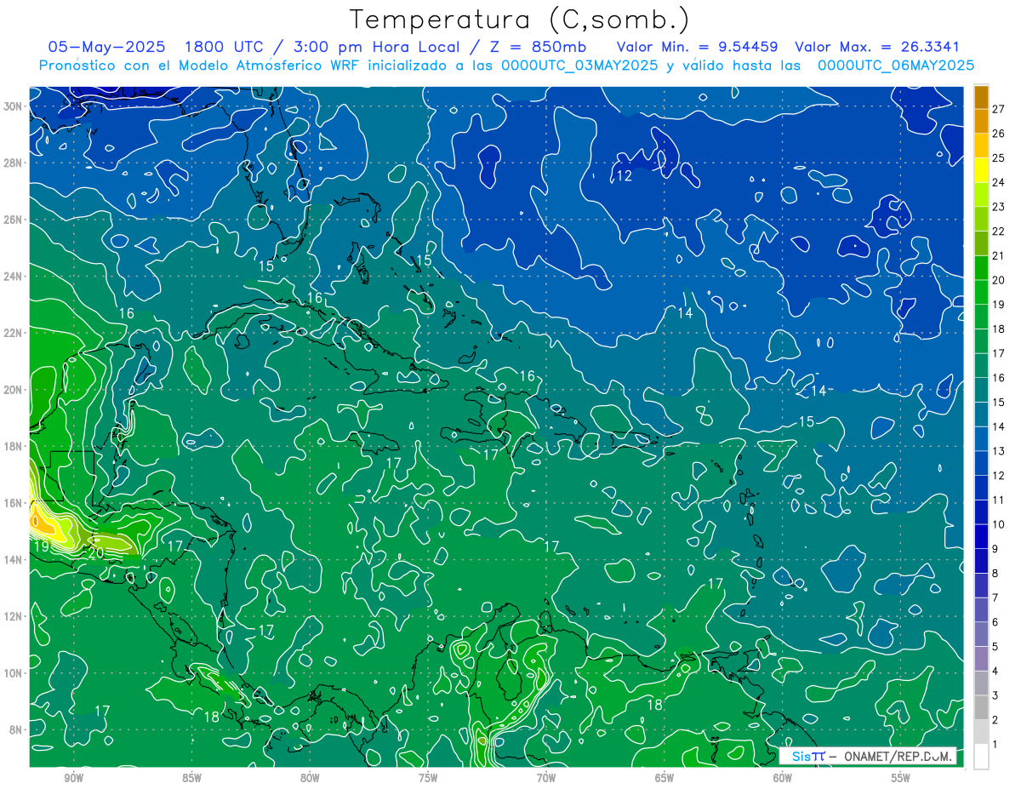
Task: Click the purple colorbar swatch between 4 and 5
Action: [x=981, y=659]
